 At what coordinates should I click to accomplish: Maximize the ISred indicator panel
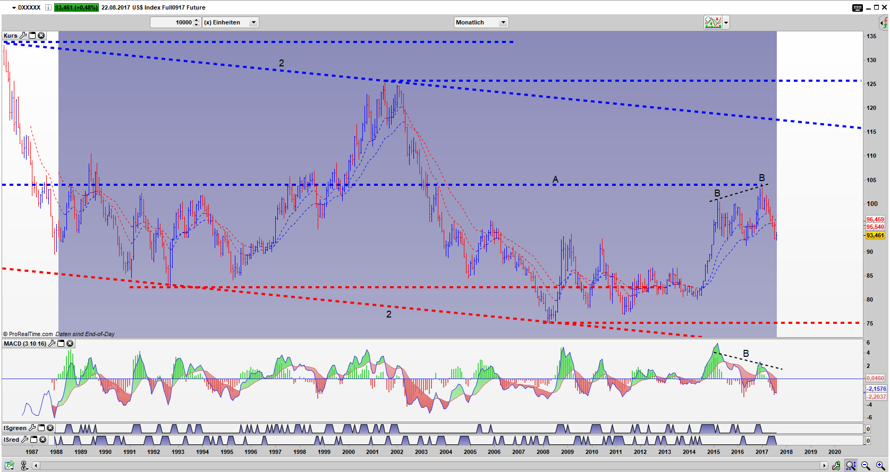click(34, 440)
